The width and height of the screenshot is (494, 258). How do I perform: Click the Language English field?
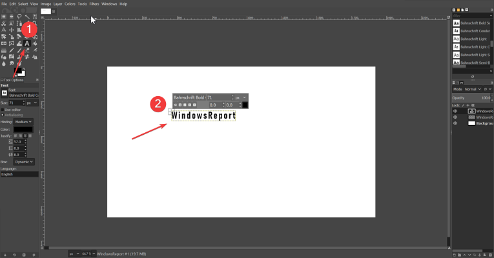point(19,174)
